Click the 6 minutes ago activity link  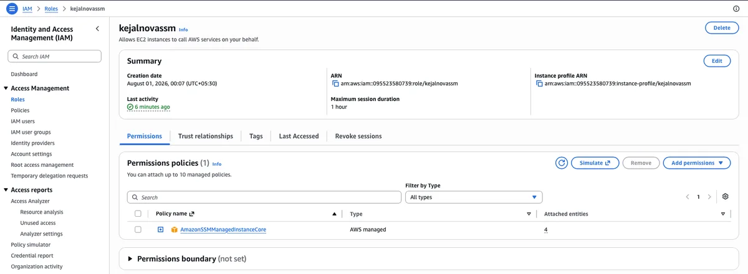pyautogui.click(x=152, y=106)
